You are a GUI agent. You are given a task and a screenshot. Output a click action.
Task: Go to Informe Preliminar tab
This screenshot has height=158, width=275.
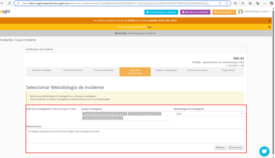pyautogui.click(x=73, y=70)
